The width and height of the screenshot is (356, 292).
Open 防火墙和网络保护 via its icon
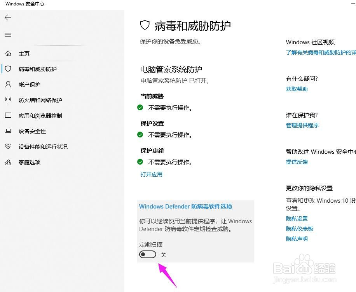pos(8,100)
